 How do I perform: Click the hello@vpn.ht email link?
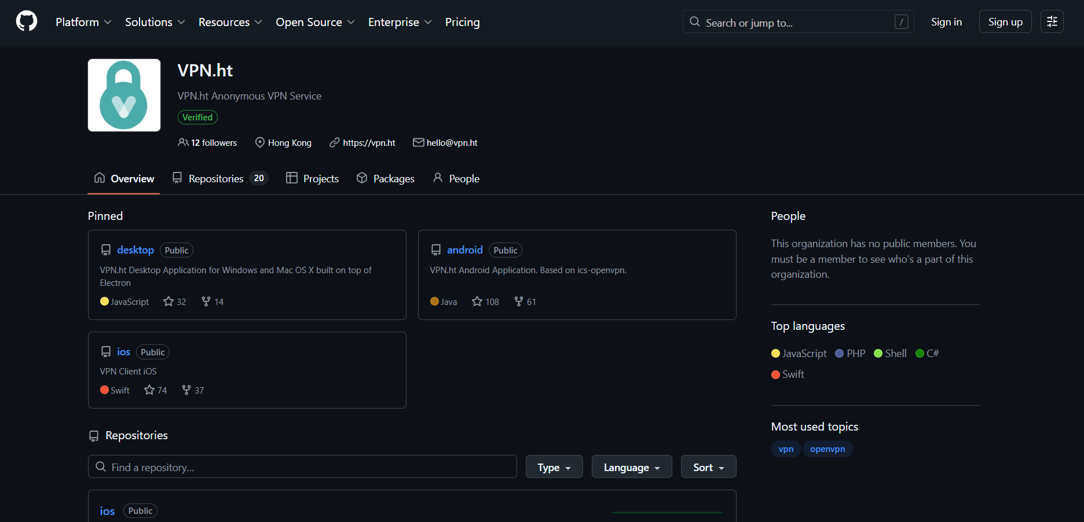coord(452,143)
